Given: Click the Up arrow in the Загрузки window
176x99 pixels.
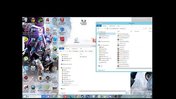Looking at the screenshot, I should tap(105, 29).
